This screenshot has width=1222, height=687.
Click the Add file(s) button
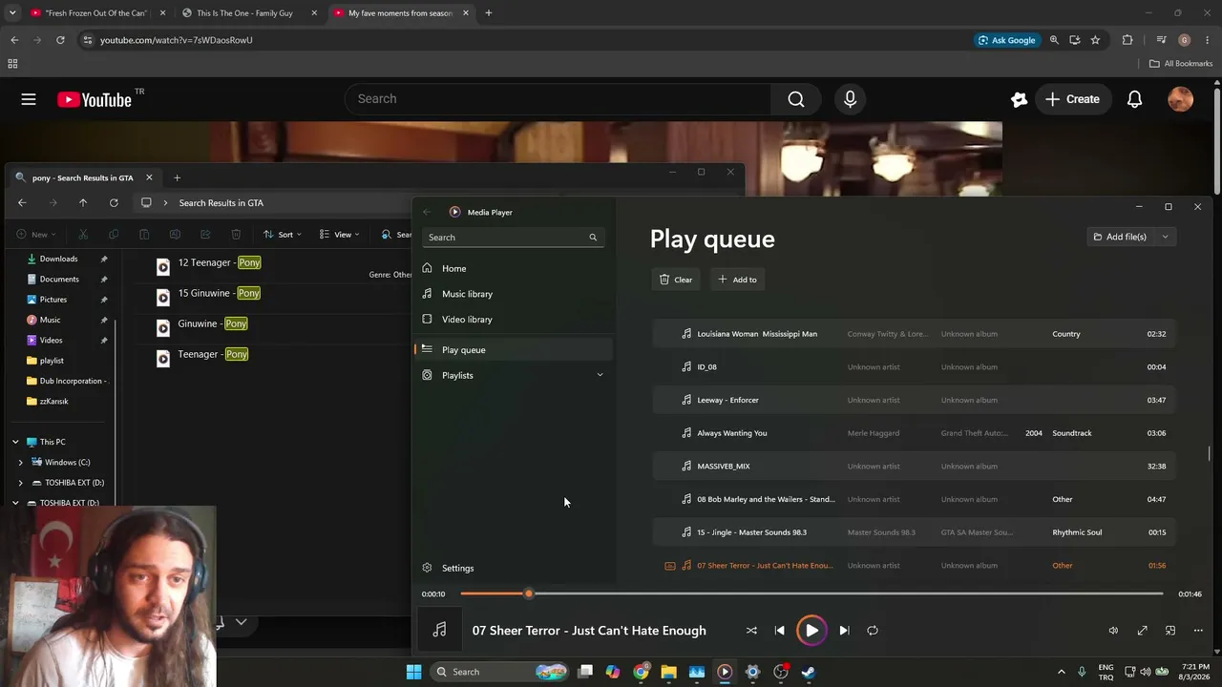(x=1120, y=237)
